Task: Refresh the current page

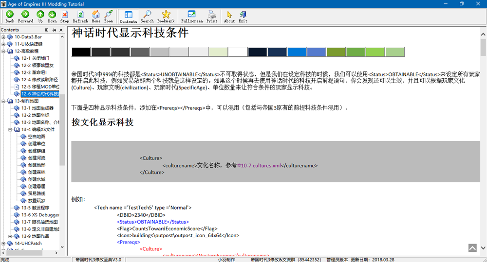Action: tap(80, 17)
